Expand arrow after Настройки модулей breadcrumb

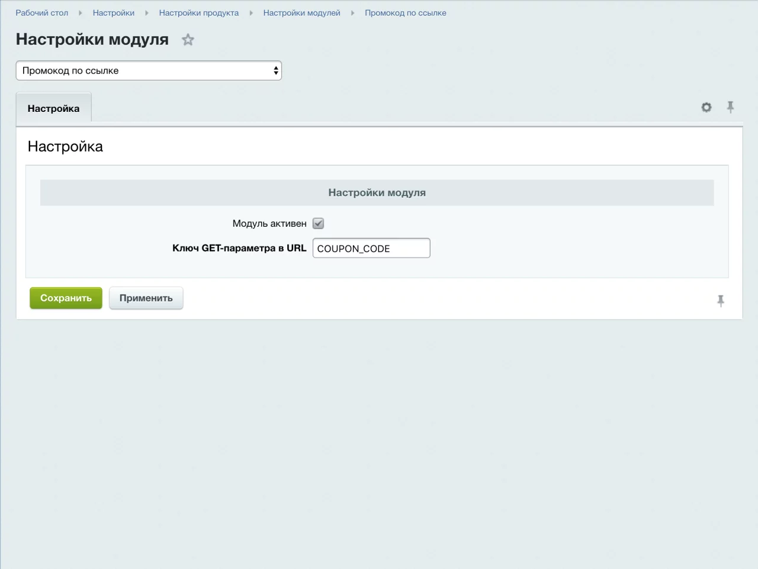tap(353, 13)
